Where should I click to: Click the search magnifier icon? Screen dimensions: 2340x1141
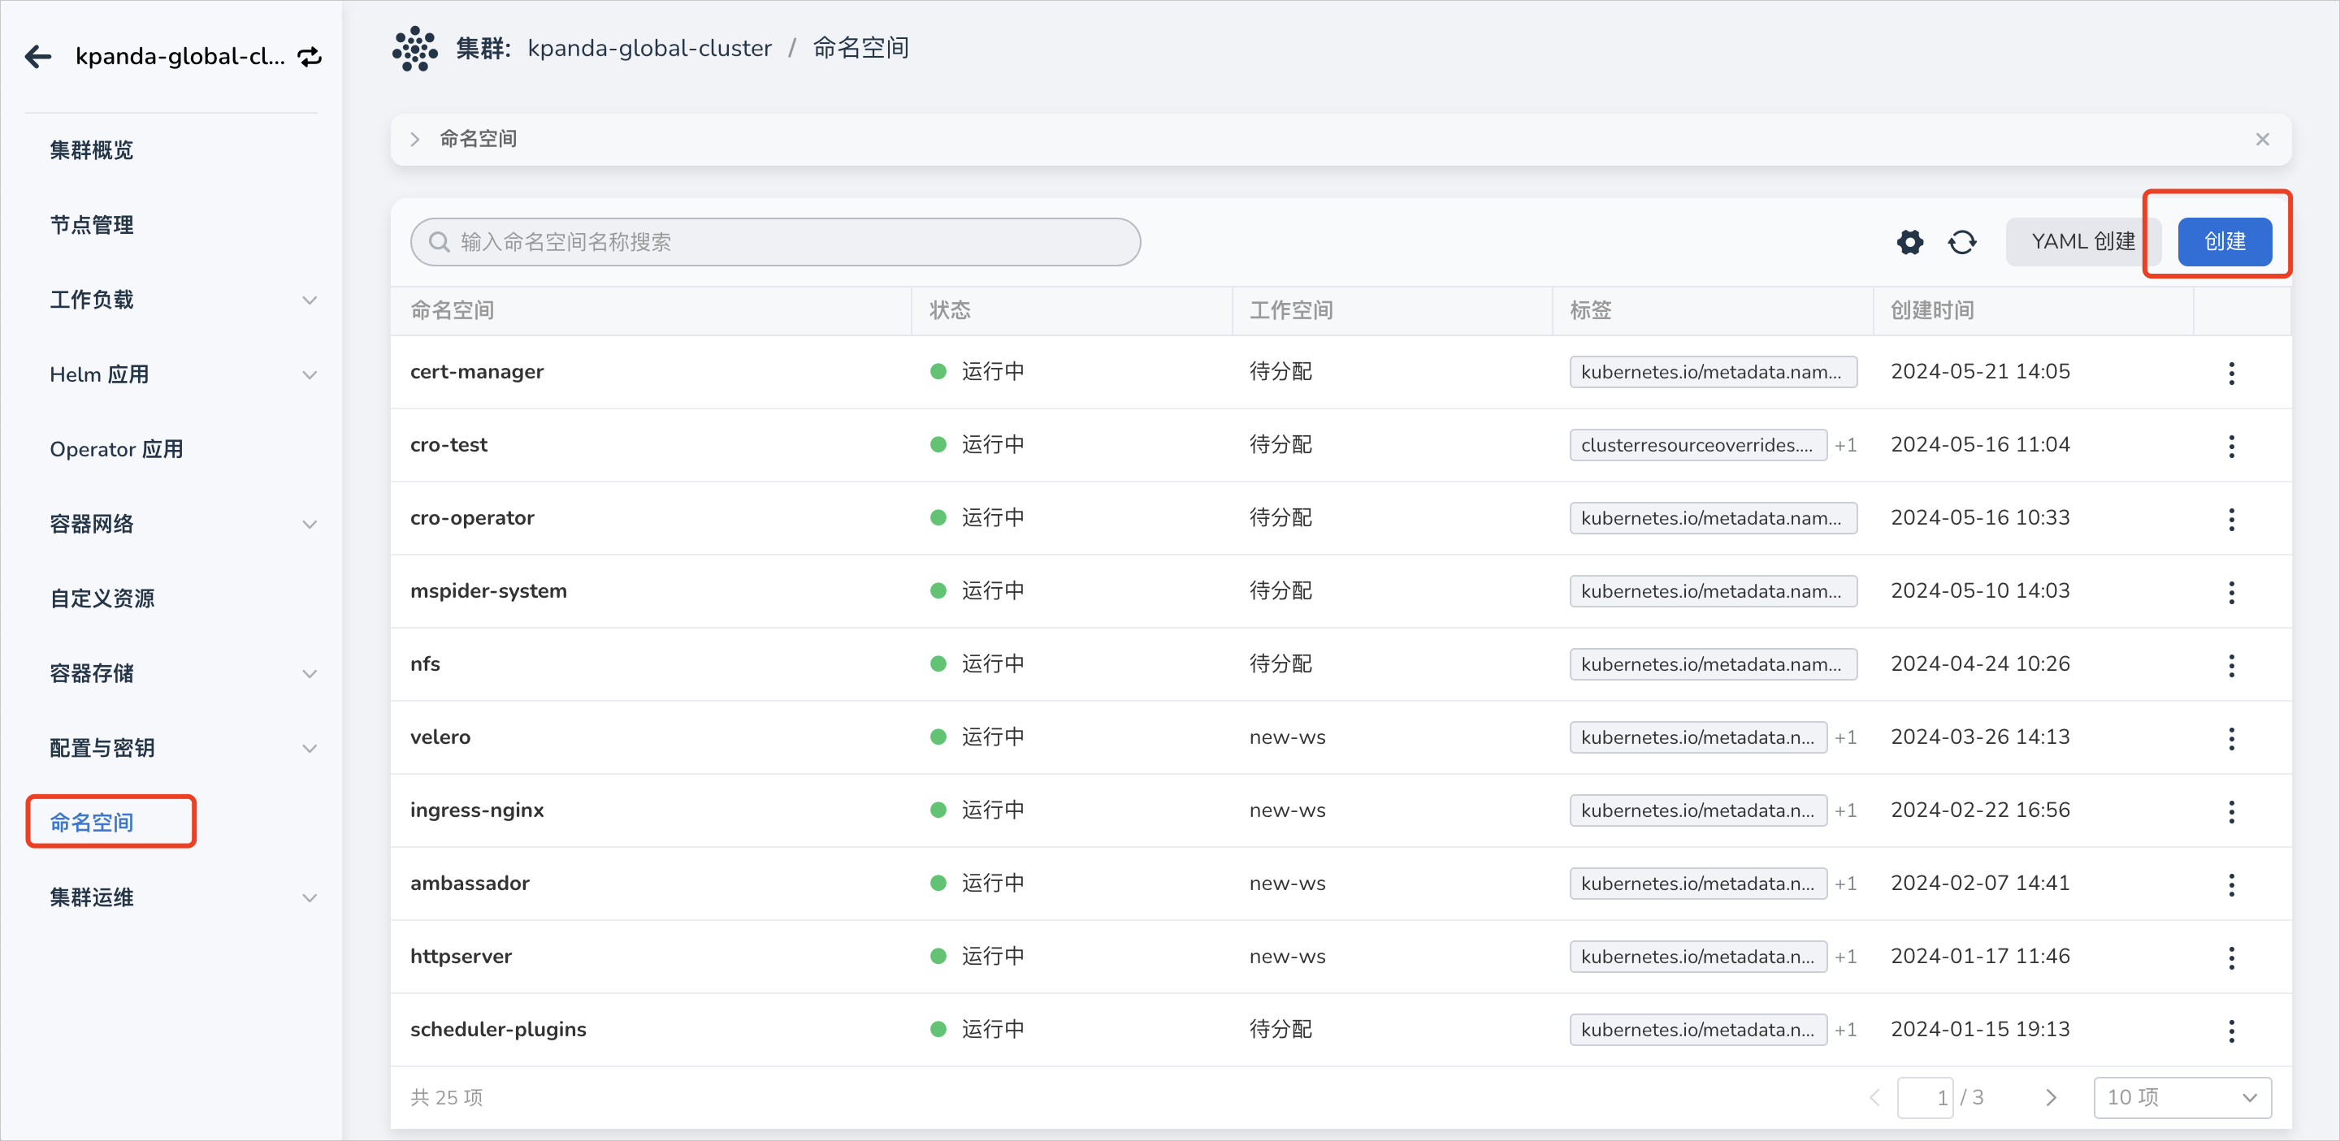[x=440, y=241]
